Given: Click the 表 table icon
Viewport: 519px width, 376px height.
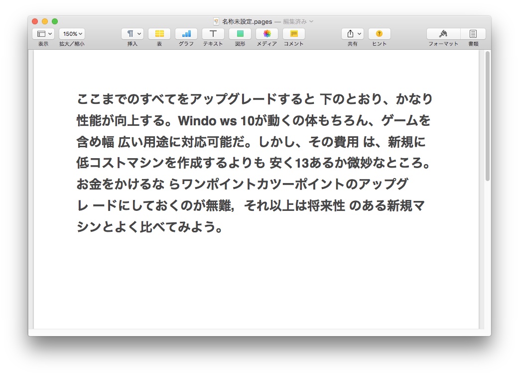Looking at the screenshot, I should [159, 34].
